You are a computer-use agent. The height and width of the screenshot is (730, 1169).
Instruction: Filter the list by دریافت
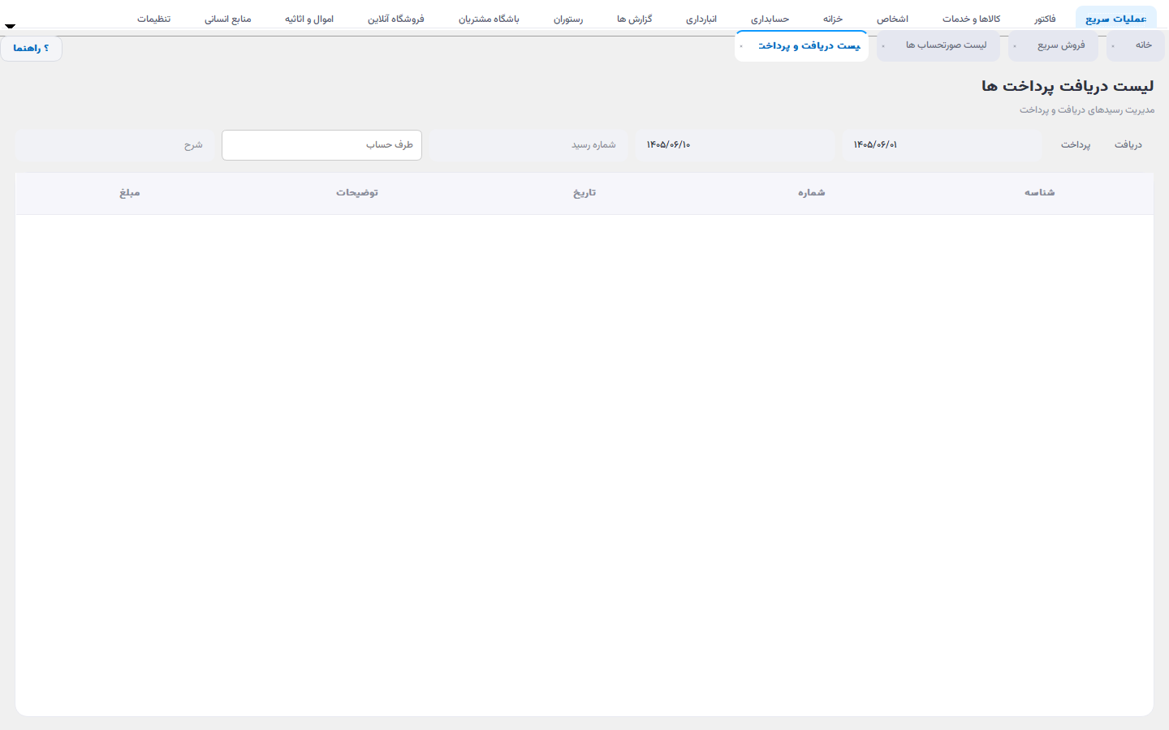tap(1128, 145)
